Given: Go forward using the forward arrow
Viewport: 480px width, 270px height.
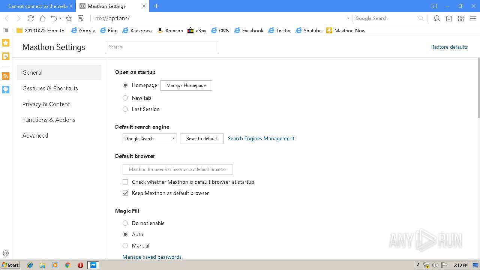Looking at the screenshot, I should [19, 18].
